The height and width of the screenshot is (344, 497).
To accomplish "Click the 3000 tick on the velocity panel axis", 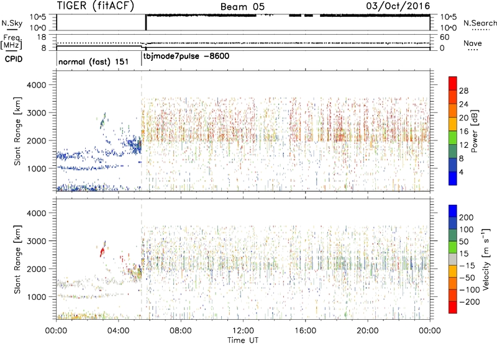I will (x=36, y=241).
